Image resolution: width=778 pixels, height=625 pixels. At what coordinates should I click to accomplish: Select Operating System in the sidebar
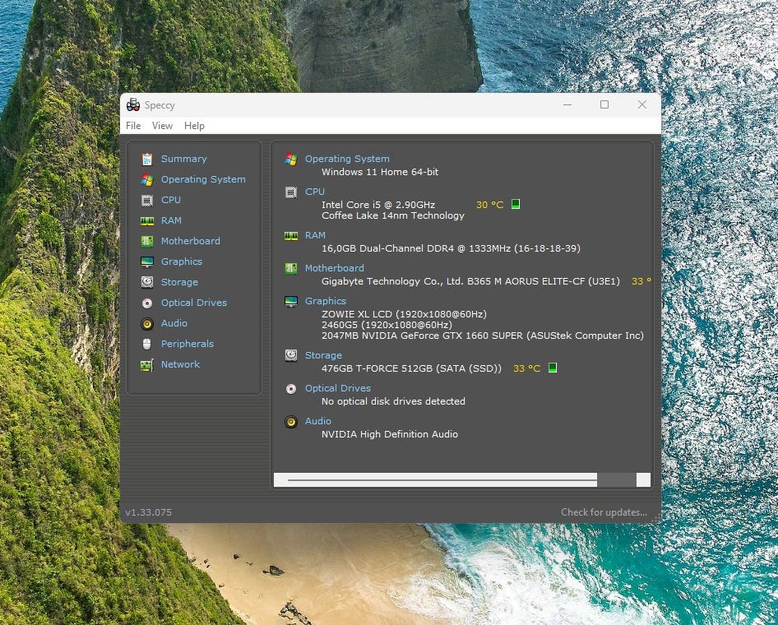click(203, 179)
